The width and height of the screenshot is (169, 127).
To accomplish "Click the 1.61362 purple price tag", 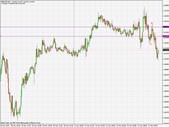I will tap(166, 36).
